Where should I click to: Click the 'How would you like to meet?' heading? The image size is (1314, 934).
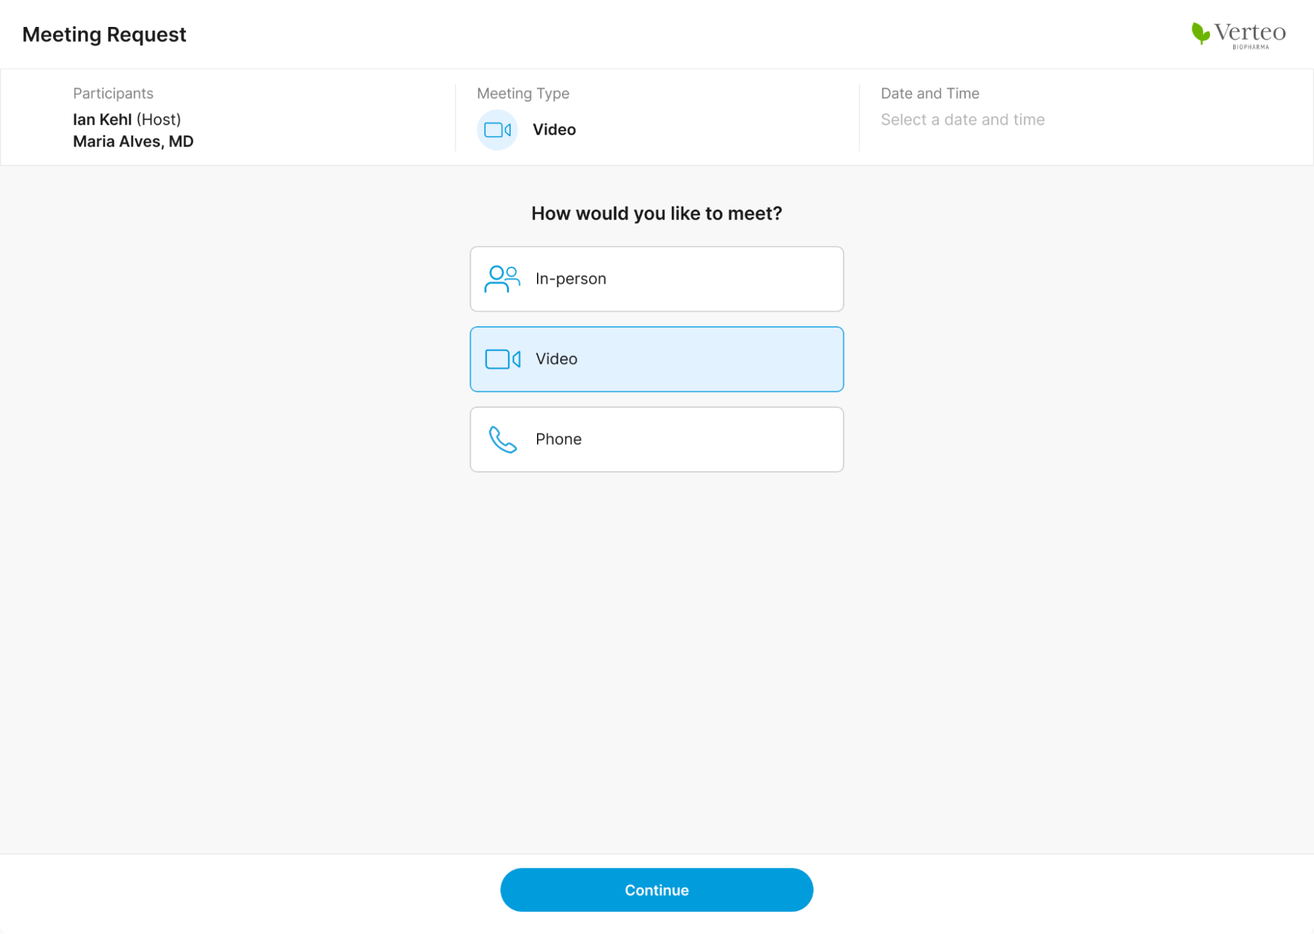click(x=656, y=213)
